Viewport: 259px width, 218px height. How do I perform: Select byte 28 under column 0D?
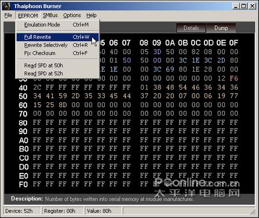click(208, 69)
